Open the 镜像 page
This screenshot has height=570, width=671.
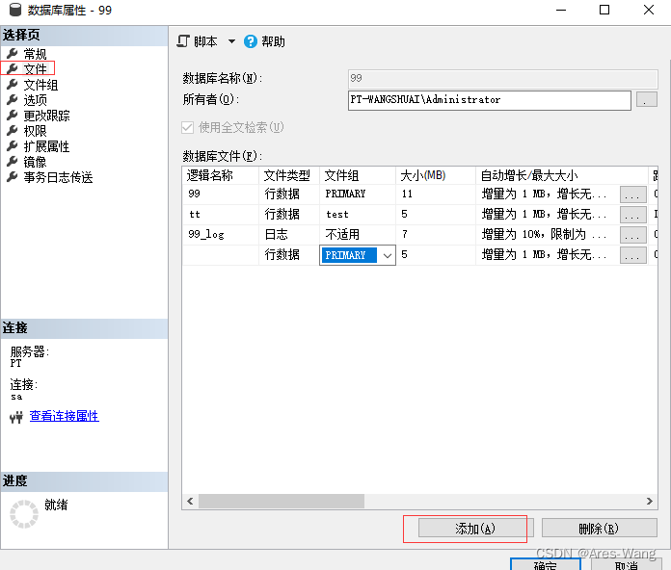pos(35,162)
